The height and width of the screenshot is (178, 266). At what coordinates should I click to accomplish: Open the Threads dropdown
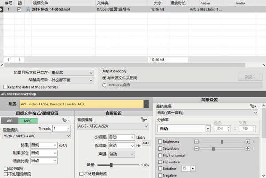[x=62, y=128]
